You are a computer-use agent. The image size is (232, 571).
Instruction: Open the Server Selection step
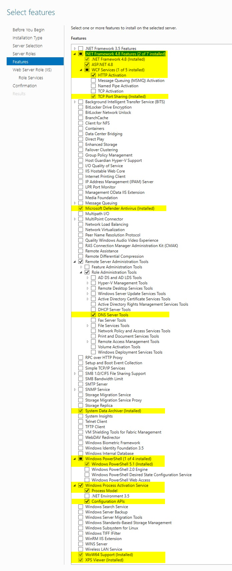(x=27, y=46)
